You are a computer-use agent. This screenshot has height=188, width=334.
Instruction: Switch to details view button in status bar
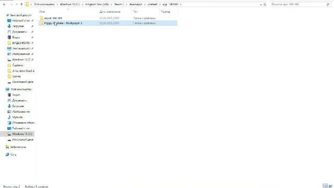click(325, 186)
